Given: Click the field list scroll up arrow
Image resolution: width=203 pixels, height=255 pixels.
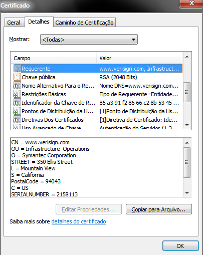Looking at the screenshot, I should [x=187, y=57].
